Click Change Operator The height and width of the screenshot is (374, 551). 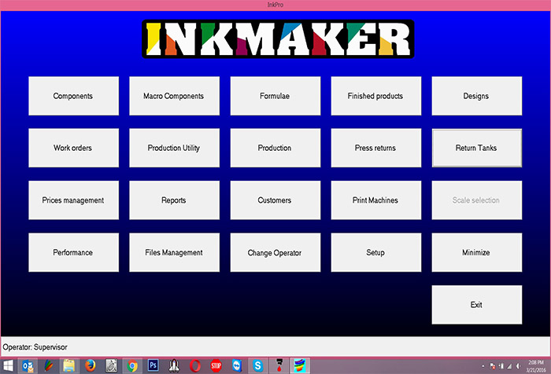(x=275, y=252)
